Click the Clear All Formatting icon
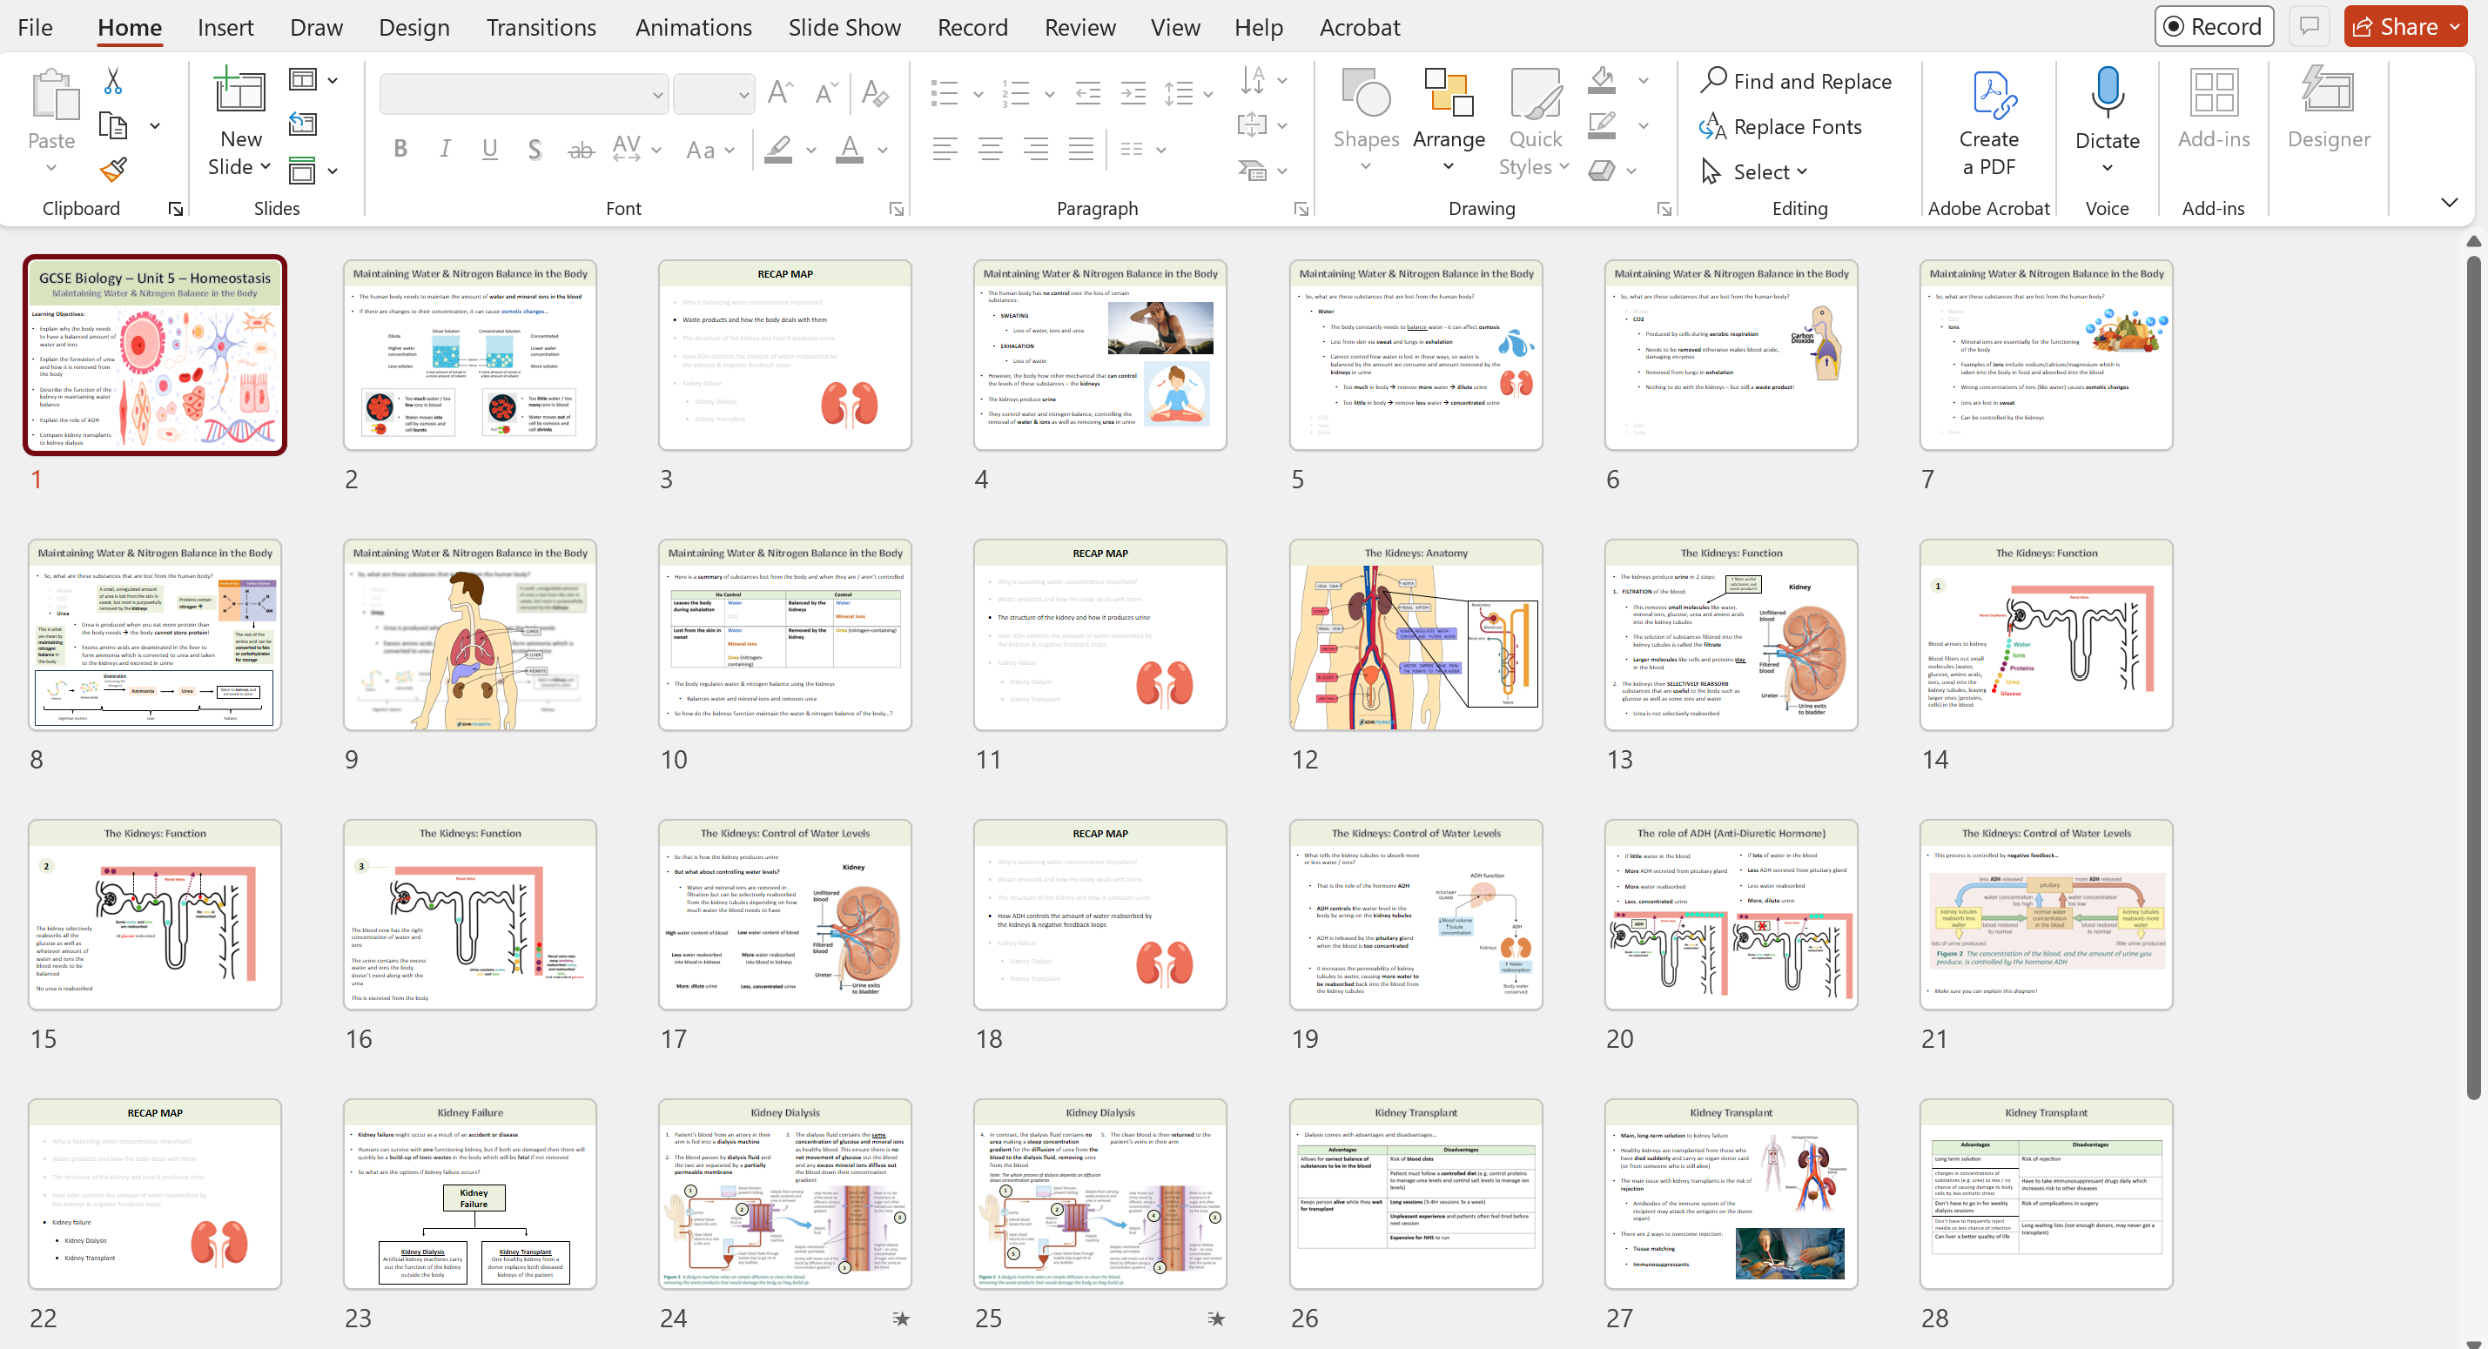The image size is (2488, 1349). click(874, 94)
